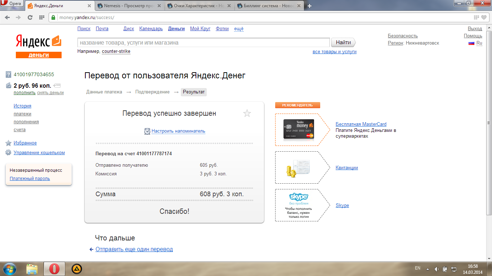
Task: Close the Яндекс.Деньги tab
Action: [89, 6]
